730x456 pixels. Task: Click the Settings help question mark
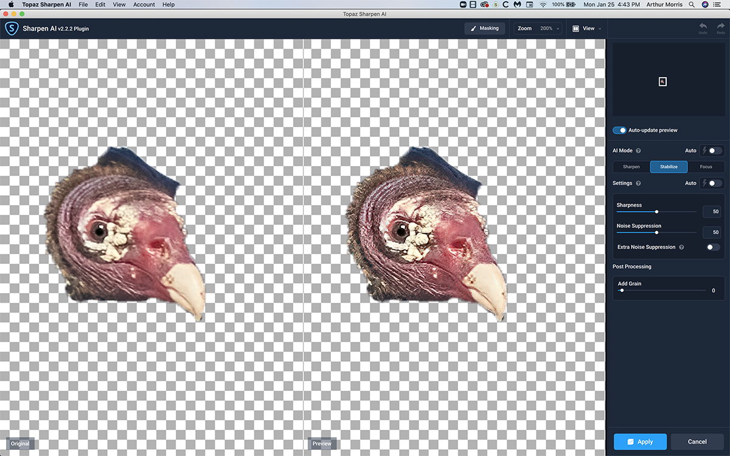(x=638, y=183)
